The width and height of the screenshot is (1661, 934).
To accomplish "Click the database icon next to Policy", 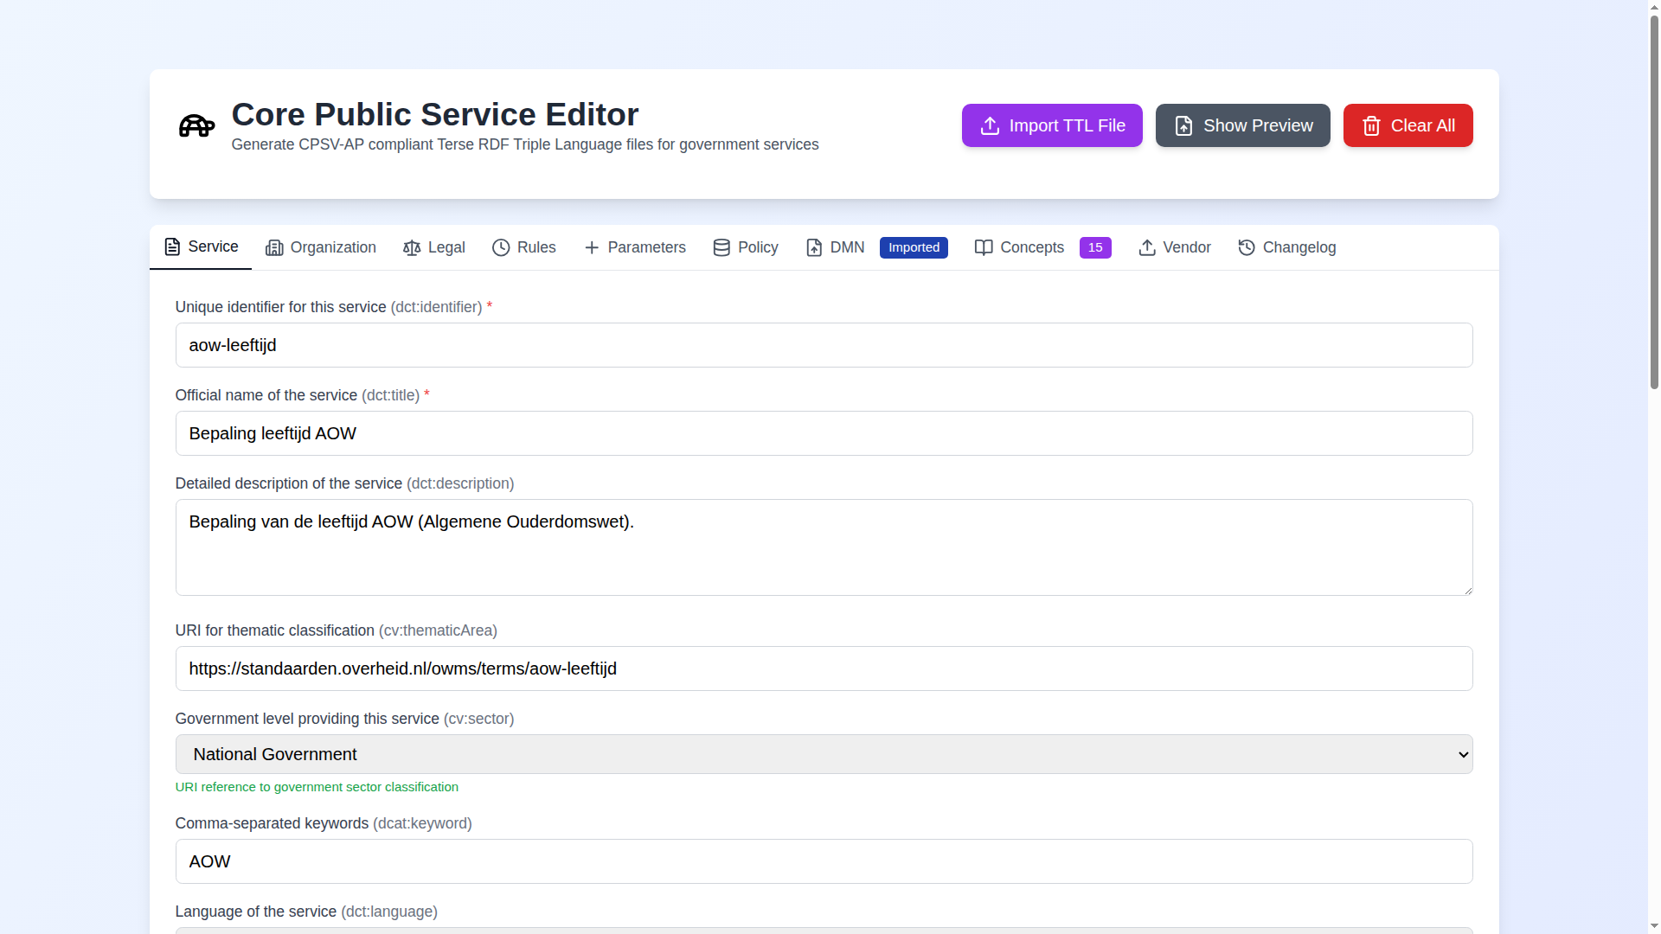I will click(720, 247).
